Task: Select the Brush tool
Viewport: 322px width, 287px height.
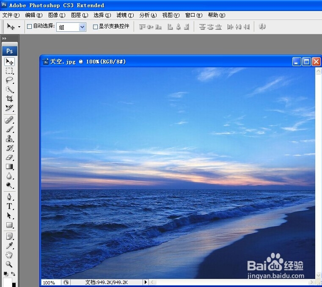Action: [9, 129]
